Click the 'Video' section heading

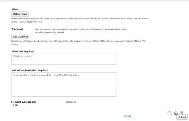pos(14,9)
